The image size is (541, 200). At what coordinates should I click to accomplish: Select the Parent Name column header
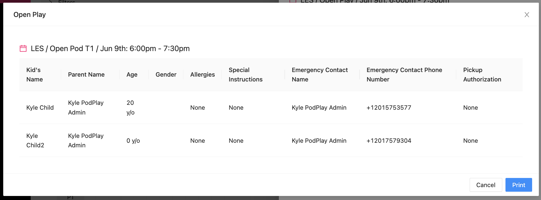[86, 75]
